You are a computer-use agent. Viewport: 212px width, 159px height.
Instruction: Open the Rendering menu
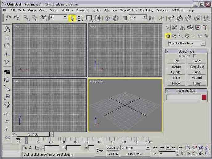pos(147,10)
